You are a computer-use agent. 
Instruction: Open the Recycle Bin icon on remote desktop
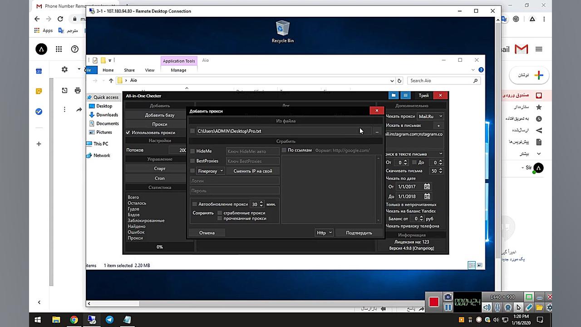coord(282,31)
